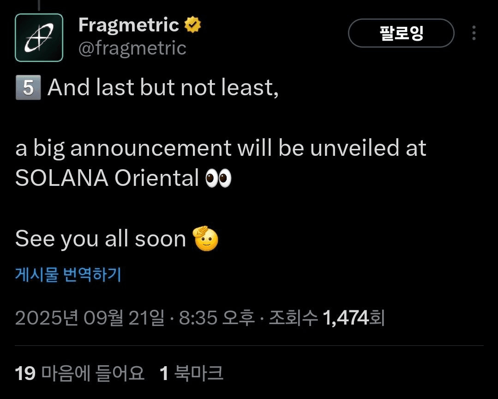
Task: Click the 8:35 오후 timestamp
Action: [217, 318]
